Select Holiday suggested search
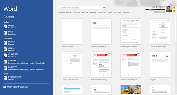Image resolution: width=177 pixels, height=95 pixels. coord(126,12)
